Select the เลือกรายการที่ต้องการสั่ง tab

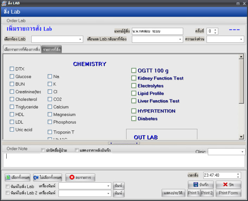click(x=22, y=50)
